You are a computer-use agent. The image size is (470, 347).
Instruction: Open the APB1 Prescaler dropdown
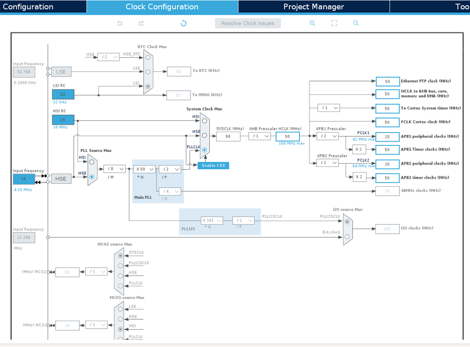pos(328,136)
